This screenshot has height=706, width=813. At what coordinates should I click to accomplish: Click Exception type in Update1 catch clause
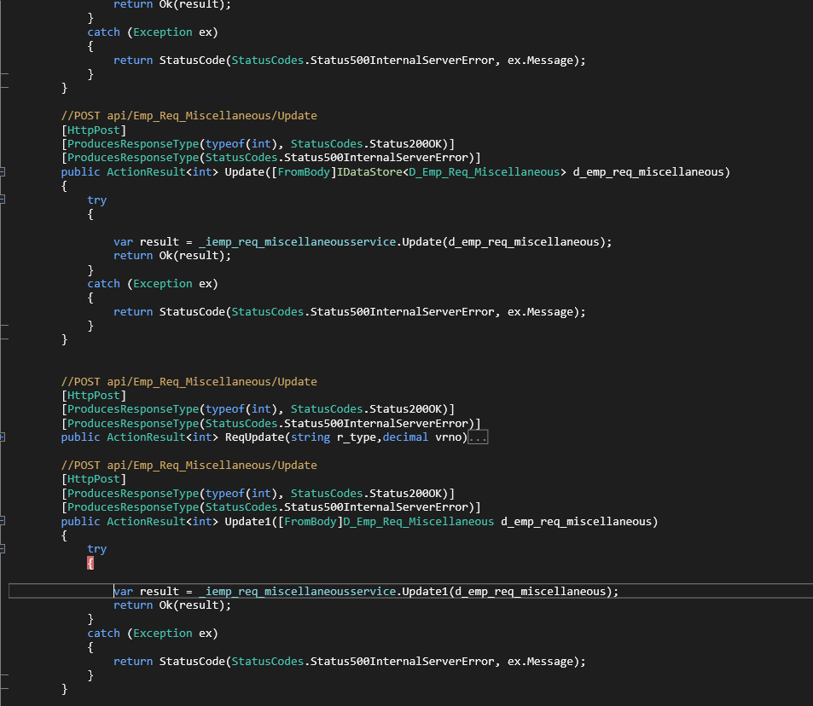[x=163, y=633]
